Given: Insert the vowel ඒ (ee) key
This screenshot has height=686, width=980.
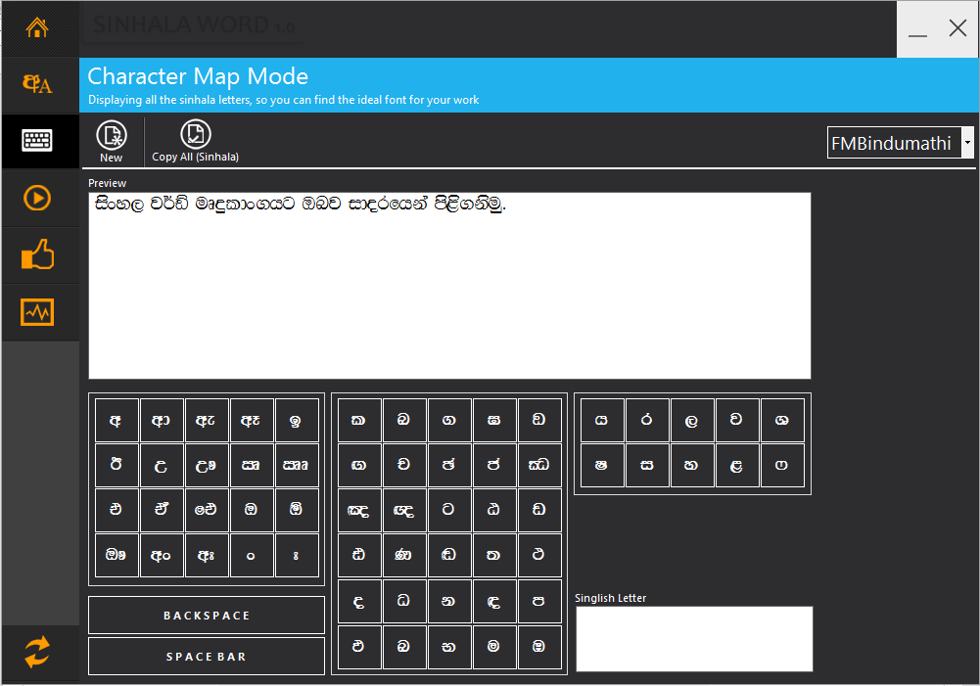Looking at the screenshot, I should coord(162,510).
